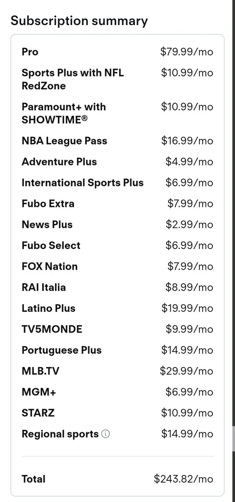Click the Regional sports info icon
The height and width of the screenshot is (502, 235).
106,434
